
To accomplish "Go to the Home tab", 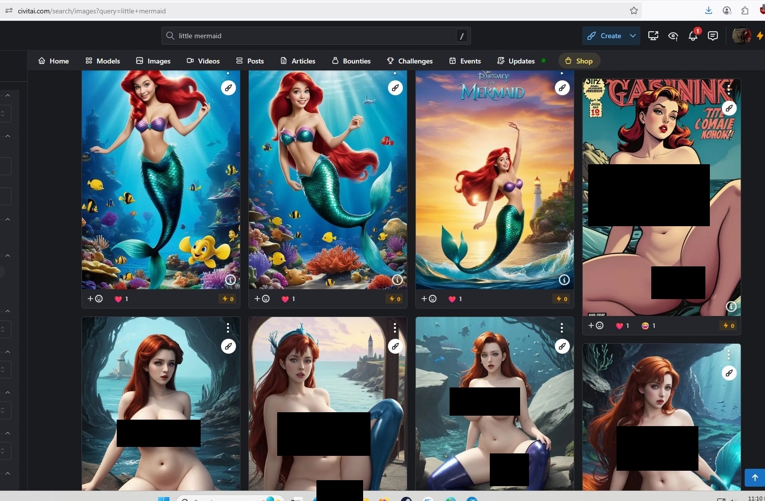I will pyautogui.click(x=54, y=61).
